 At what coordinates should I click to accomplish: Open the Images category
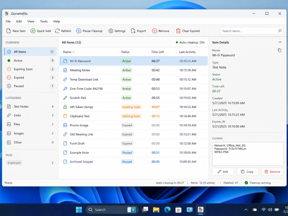pyautogui.click(x=30, y=133)
